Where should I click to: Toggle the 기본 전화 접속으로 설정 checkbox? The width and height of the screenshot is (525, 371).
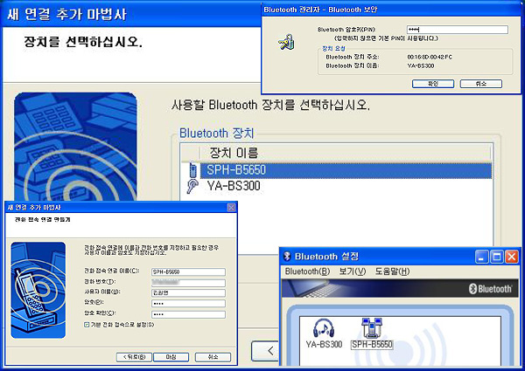pos(87,325)
